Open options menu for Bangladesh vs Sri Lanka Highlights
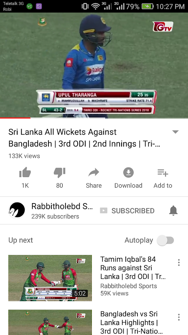This screenshot has height=335, width=188. click(179, 317)
